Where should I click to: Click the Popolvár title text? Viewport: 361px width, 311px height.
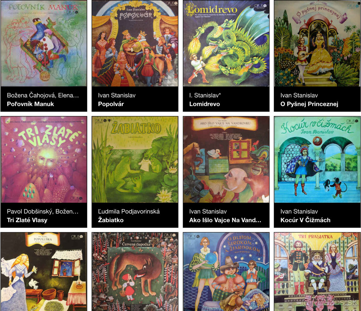coord(111,104)
